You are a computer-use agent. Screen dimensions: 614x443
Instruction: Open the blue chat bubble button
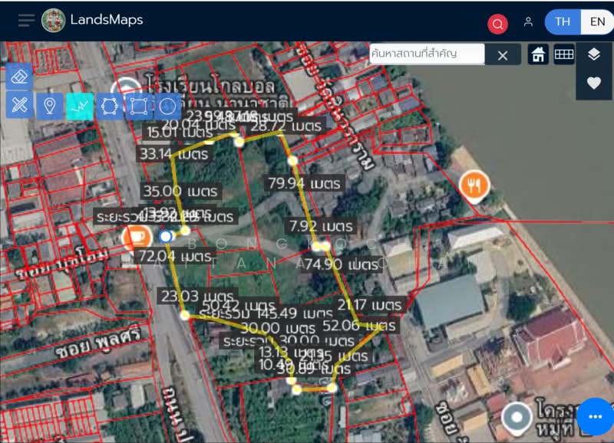(x=595, y=416)
